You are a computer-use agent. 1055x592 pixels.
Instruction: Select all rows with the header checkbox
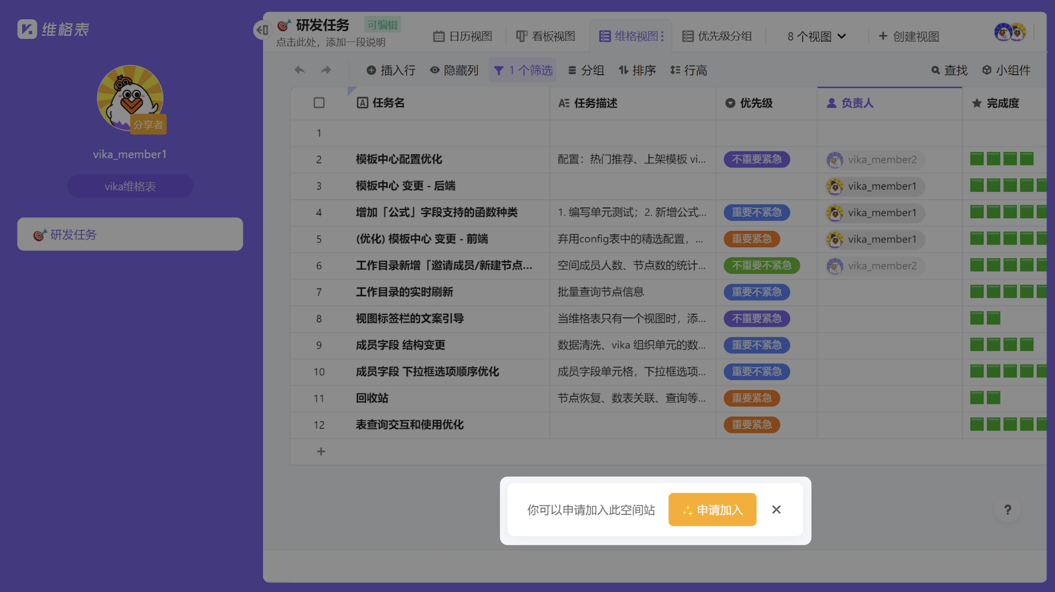coord(319,103)
